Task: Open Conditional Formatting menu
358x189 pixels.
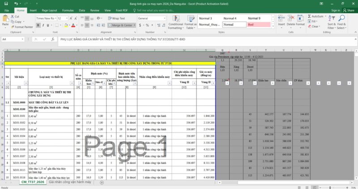Action: tap(176, 22)
